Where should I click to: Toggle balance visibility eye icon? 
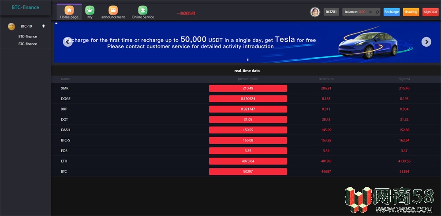click(x=371, y=12)
